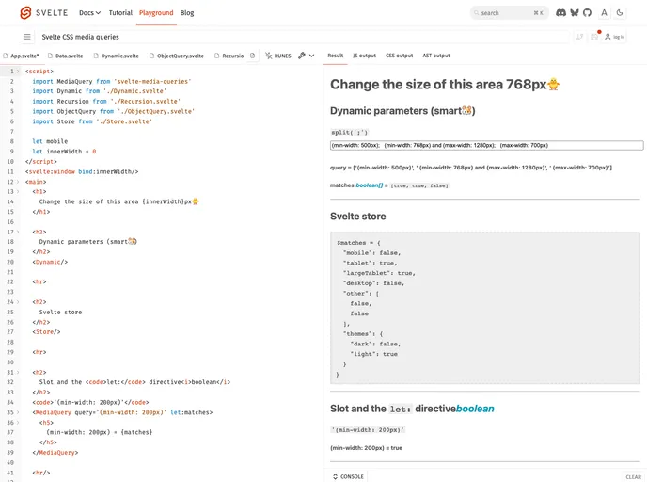Click the italic 'boolean' text in result heading

coord(475,409)
